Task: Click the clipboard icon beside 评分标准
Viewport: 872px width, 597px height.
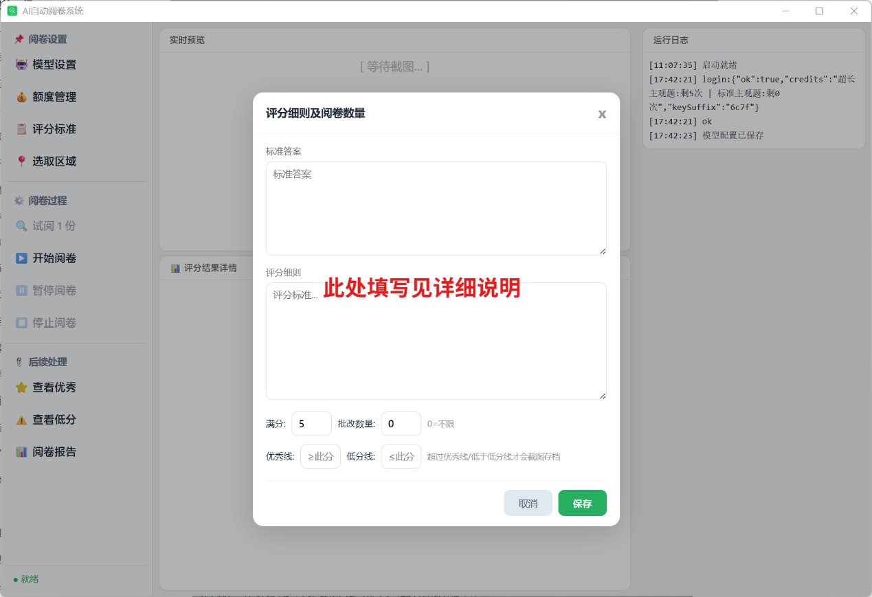Action: click(x=21, y=129)
